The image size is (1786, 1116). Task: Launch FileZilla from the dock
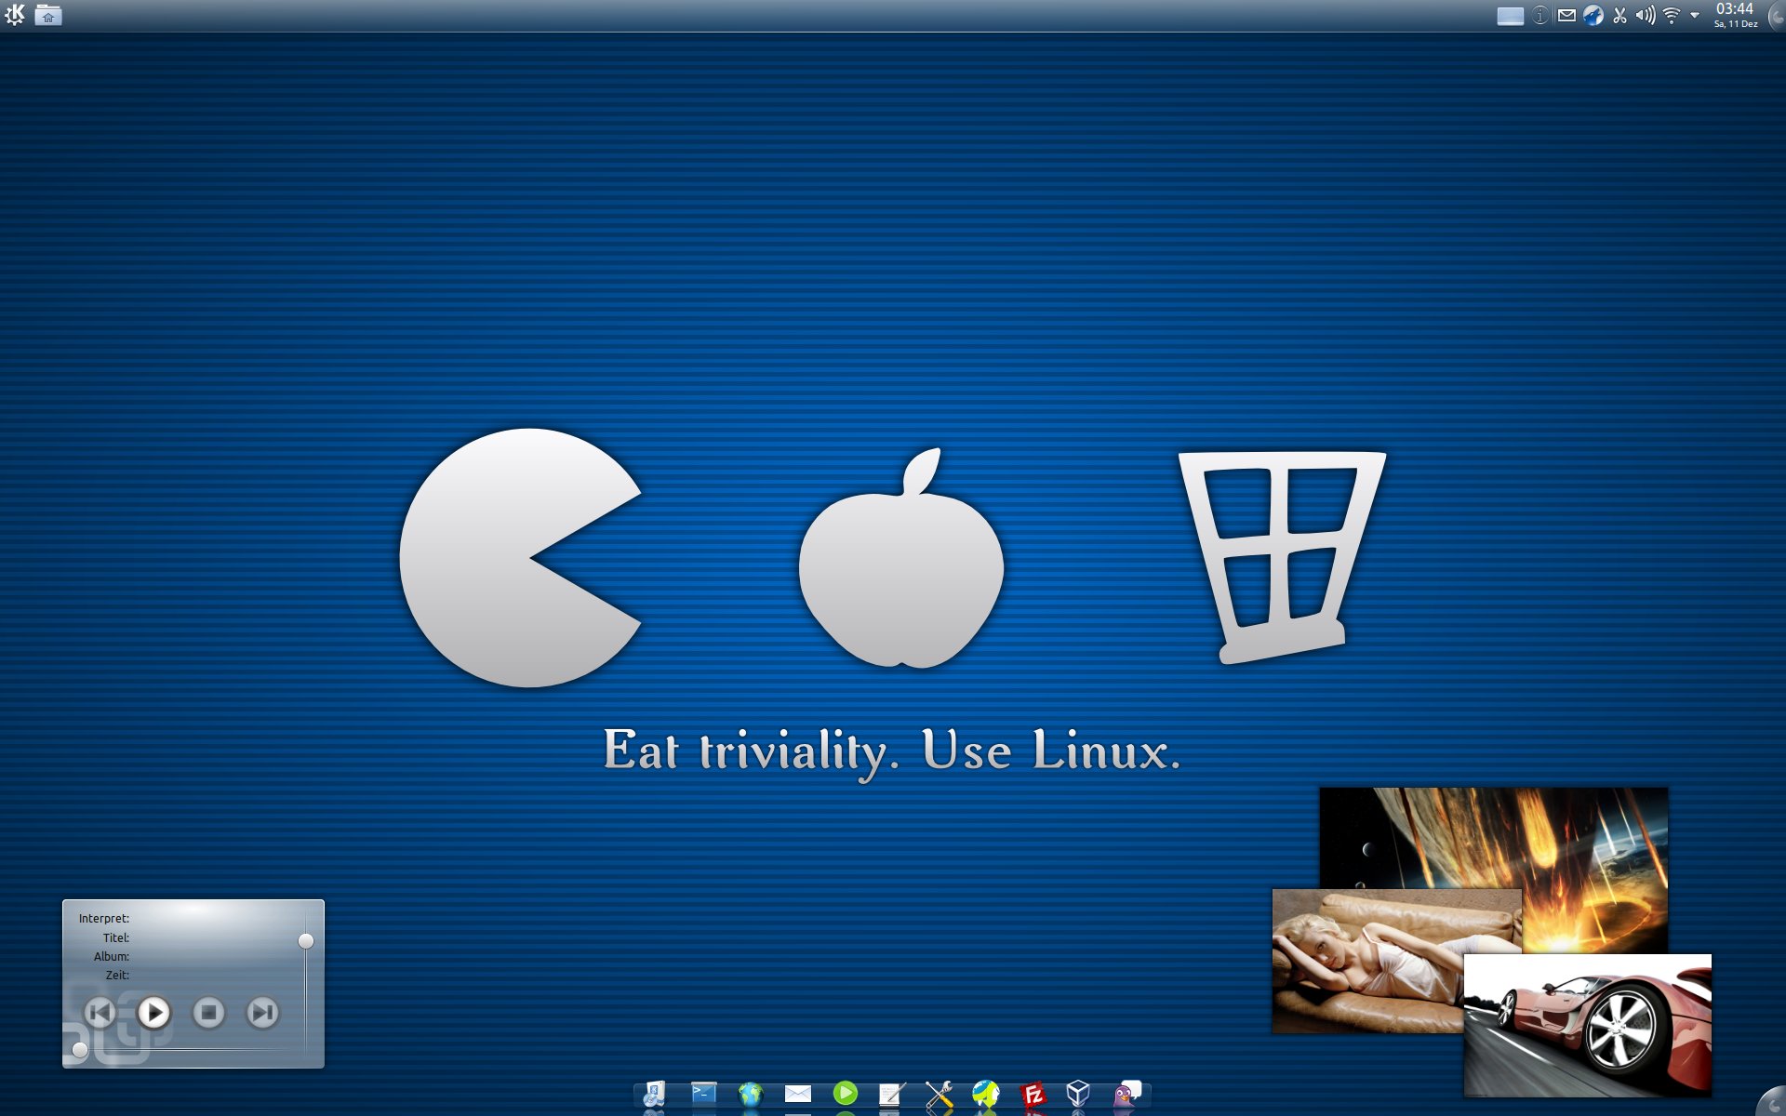click(x=1033, y=1095)
